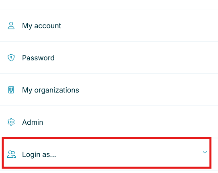The height and width of the screenshot is (173, 218).
Task: Click the word 'My' in My account
Action: tap(27, 26)
